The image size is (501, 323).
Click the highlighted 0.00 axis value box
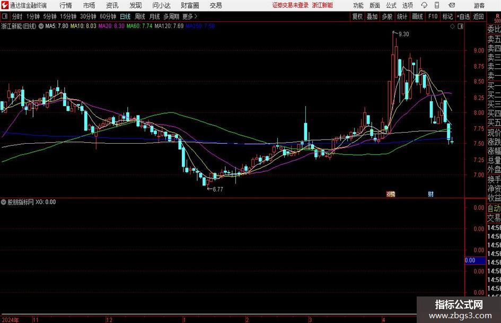(x=475, y=260)
